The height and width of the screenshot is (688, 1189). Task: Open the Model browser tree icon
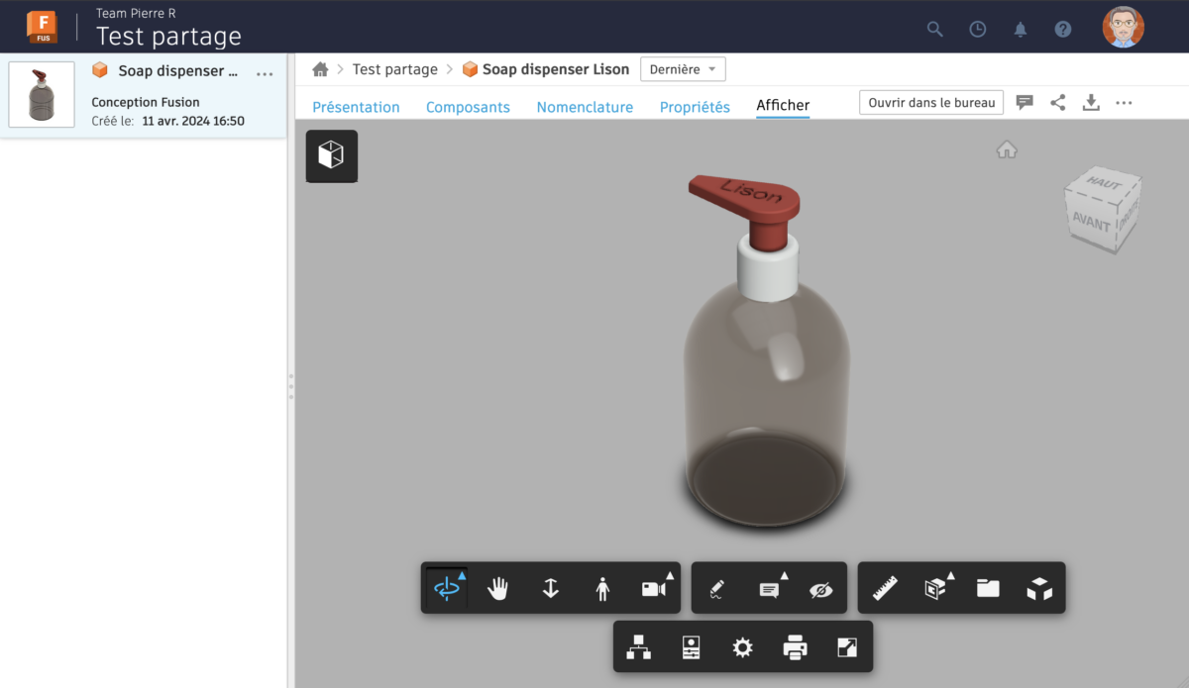coord(639,647)
